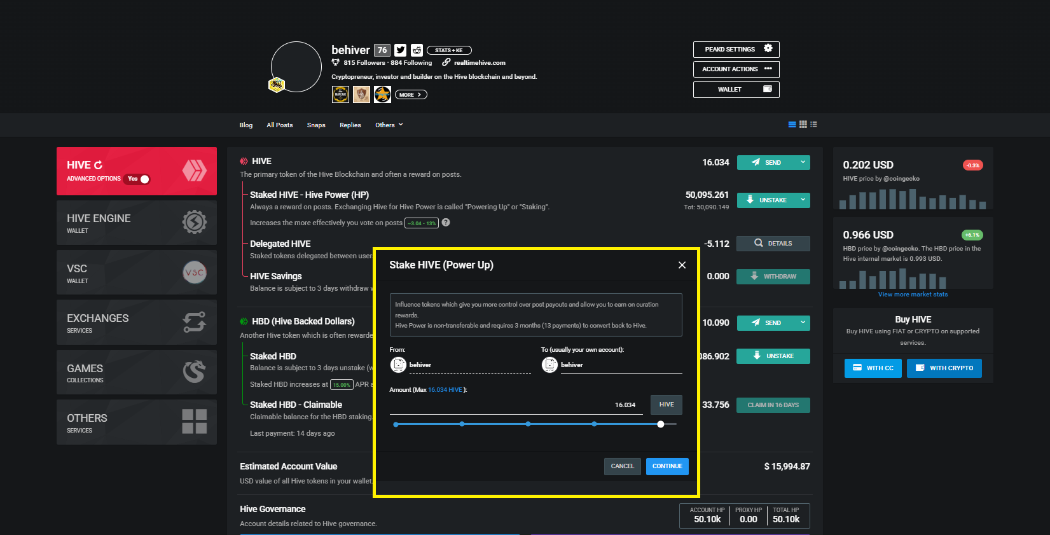Image resolution: width=1050 pixels, height=535 pixels.
Task: Click the UNSTAKE button for Hive Power
Action: (767, 200)
